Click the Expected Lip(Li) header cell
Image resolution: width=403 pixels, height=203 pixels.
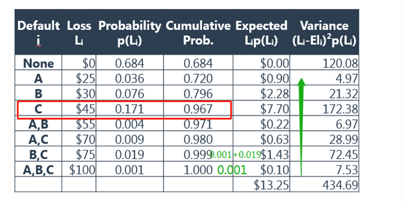(261, 32)
